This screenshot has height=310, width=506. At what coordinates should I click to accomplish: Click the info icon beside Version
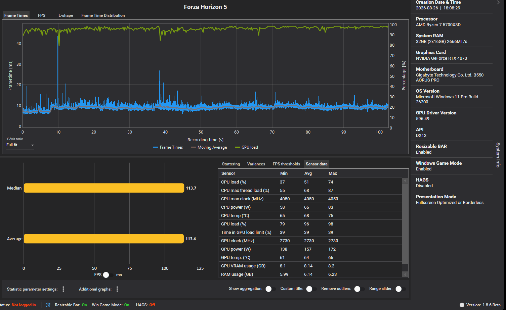pyautogui.click(x=462, y=305)
